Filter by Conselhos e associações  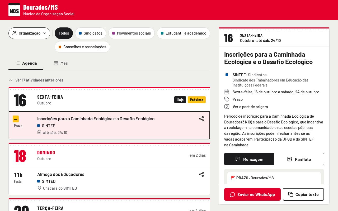point(82,47)
